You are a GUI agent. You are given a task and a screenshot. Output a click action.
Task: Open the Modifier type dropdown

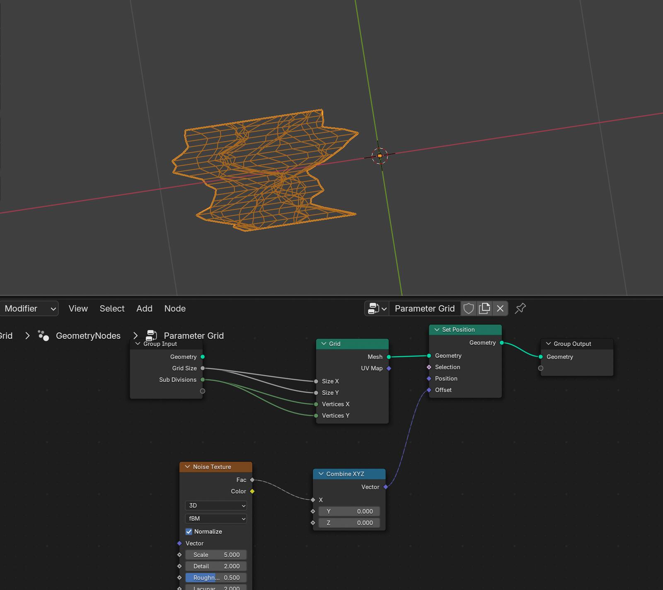[29, 308]
